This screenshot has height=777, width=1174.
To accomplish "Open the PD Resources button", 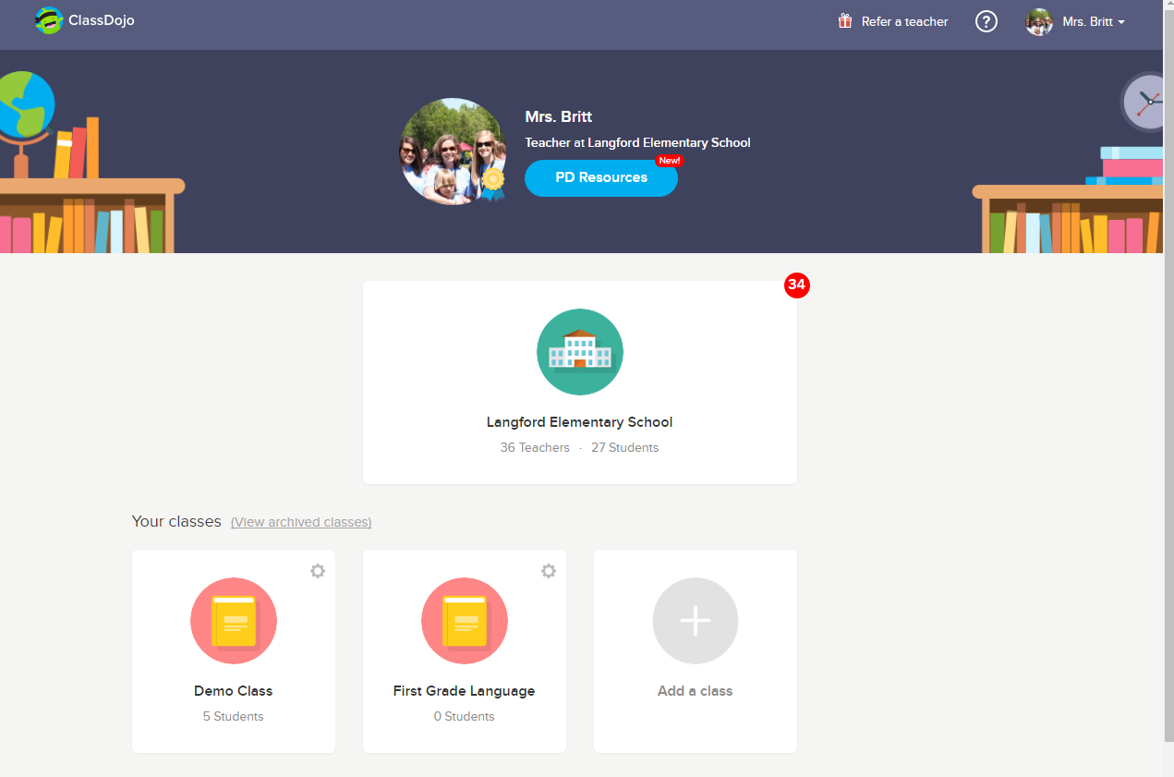I will point(601,177).
